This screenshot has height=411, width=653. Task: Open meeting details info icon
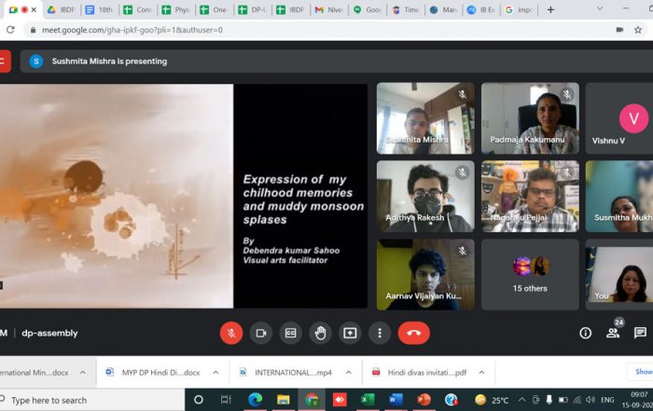585,333
